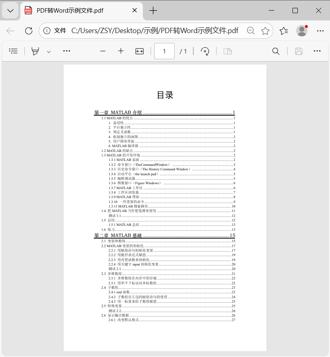Click the page number input field
Image resolution: width=330 pixels, height=357 pixels.
tap(164, 51)
